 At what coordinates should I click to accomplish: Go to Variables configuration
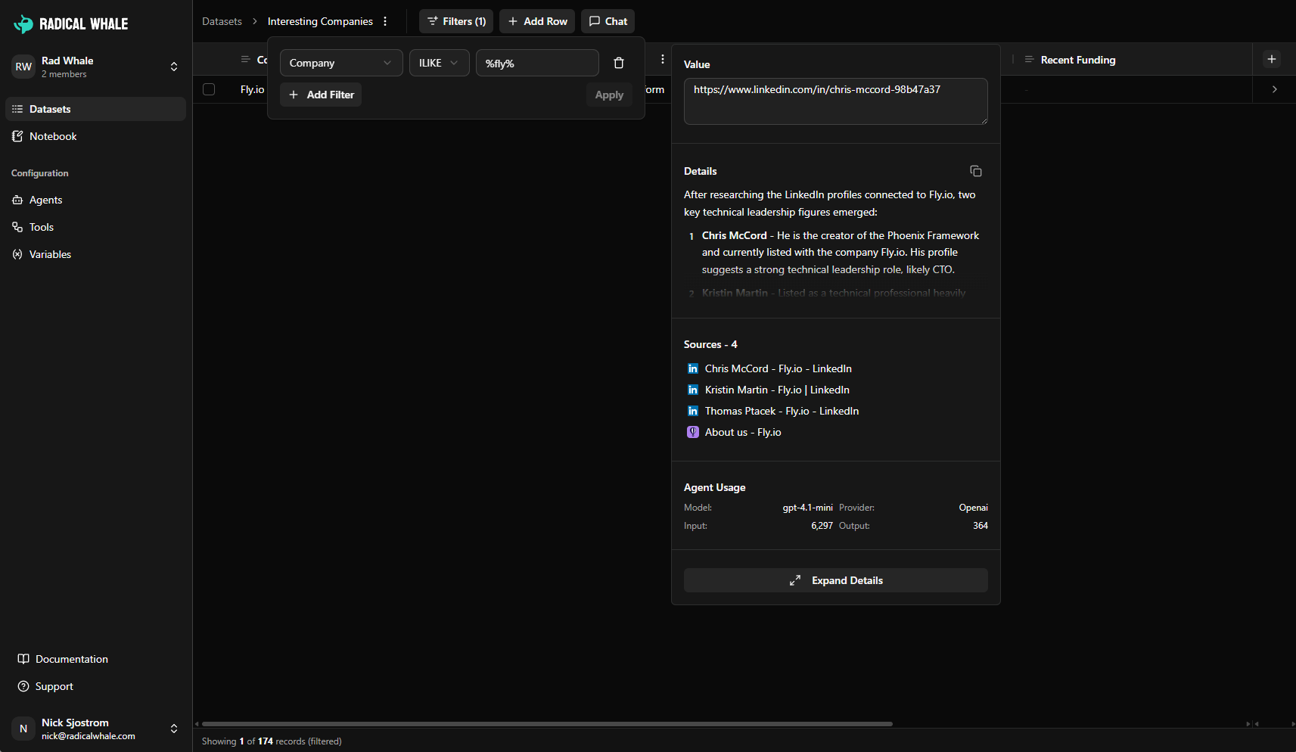pyautogui.click(x=95, y=254)
